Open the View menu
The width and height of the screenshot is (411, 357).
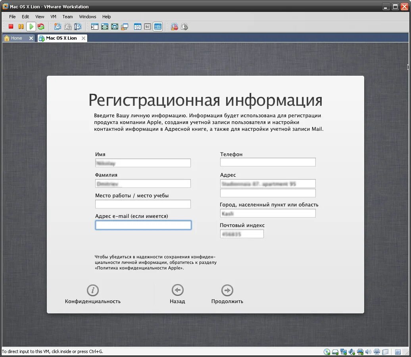pos(40,17)
